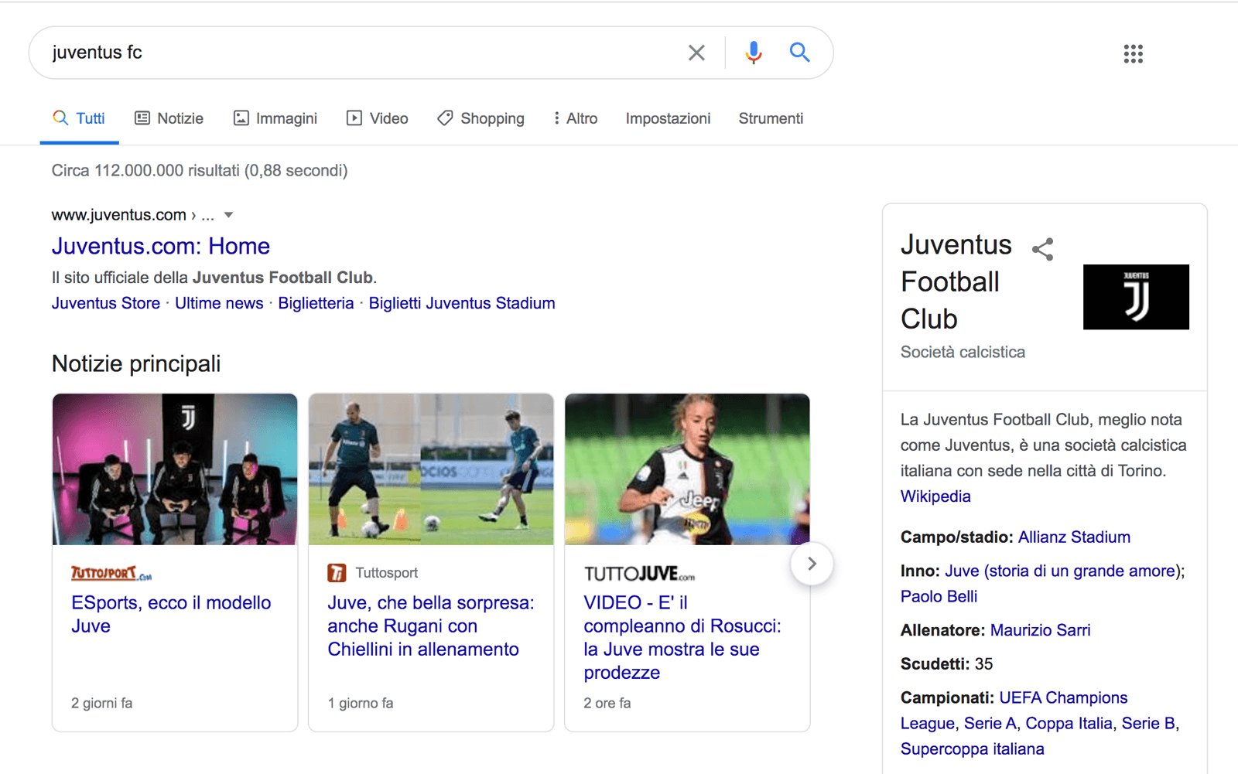Click 'Società calcistica' subtitle
The width and height of the screenshot is (1238, 774).
pos(963,352)
